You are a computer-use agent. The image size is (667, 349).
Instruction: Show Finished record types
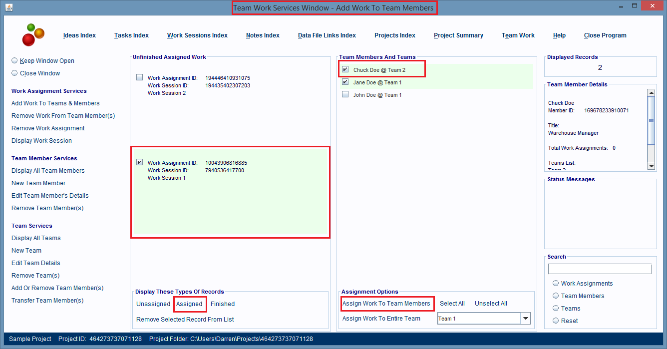tap(223, 304)
